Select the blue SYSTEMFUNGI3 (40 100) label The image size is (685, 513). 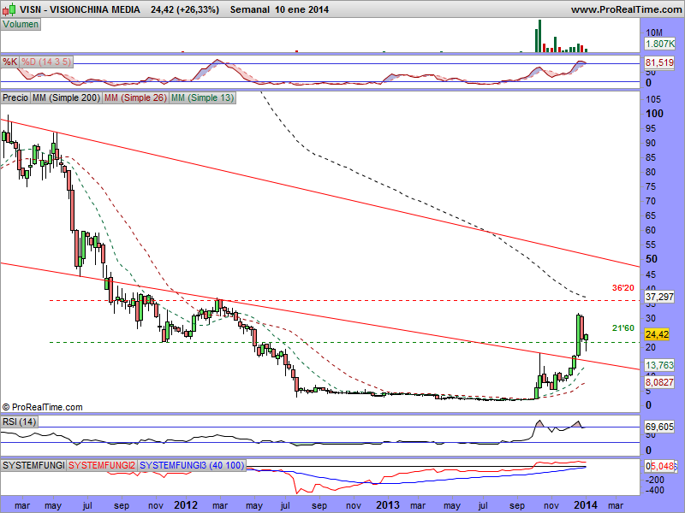coord(191,465)
